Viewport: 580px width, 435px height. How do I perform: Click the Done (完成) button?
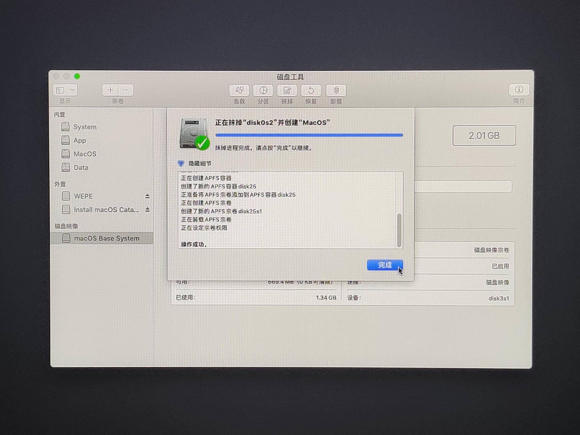coord(385,265)
